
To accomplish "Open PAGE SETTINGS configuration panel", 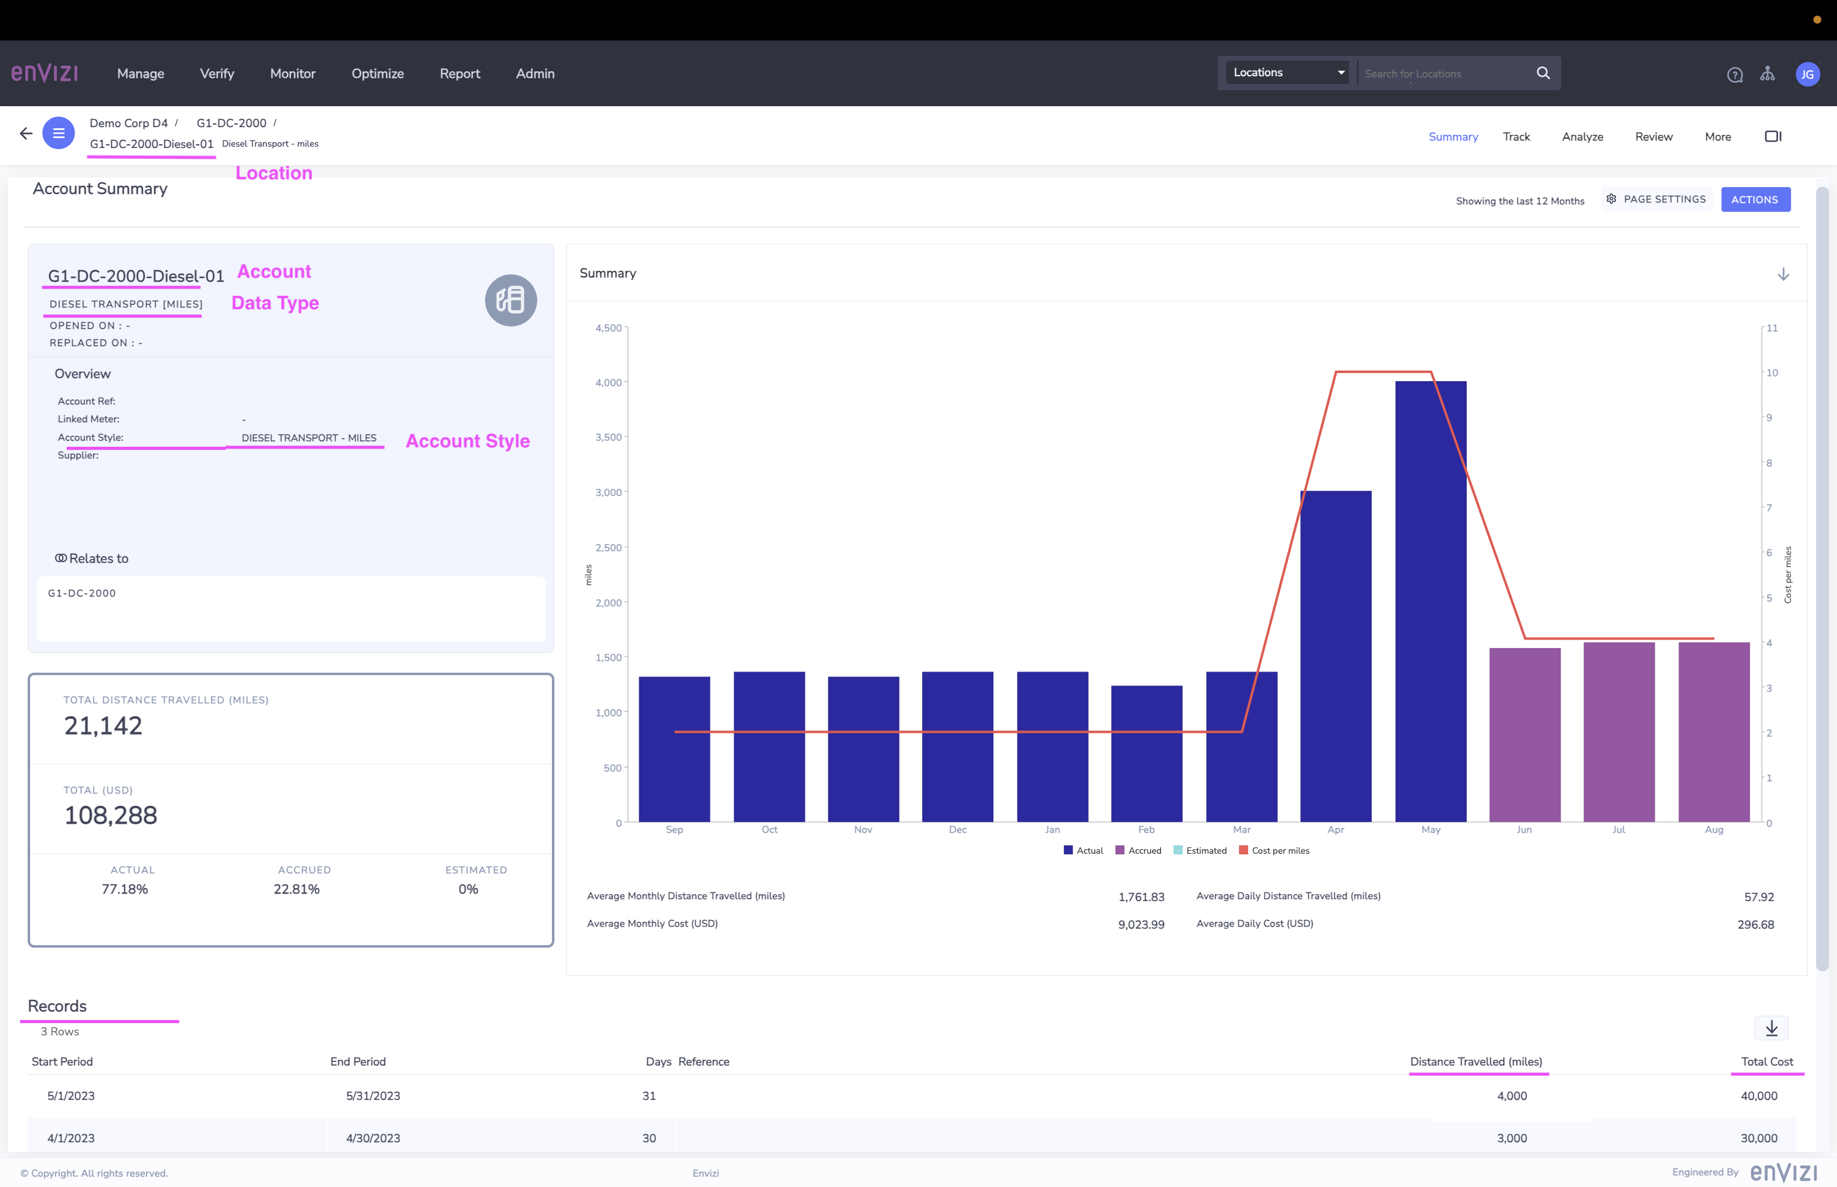I will click(1656, 199).
